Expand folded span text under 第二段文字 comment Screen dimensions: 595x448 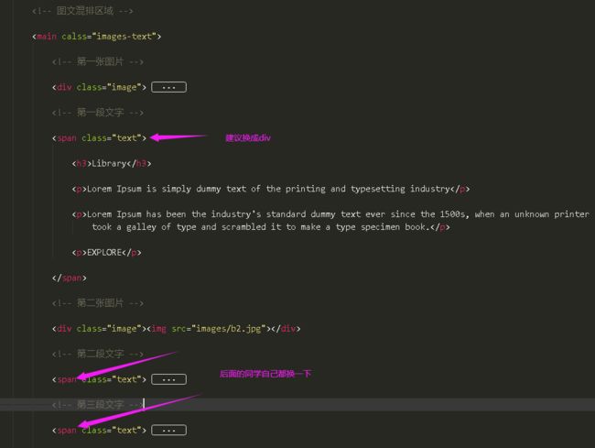pos(168,379)
